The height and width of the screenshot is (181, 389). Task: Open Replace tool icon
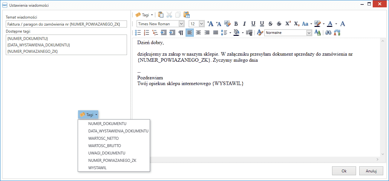point(337,33)
